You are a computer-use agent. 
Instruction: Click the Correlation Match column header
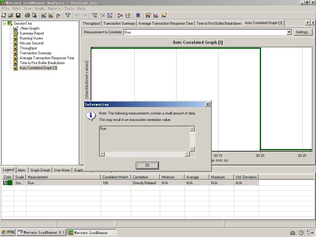point(115,177)
